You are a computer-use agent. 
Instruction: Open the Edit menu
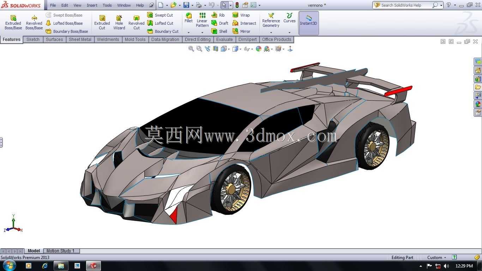click(x=65, y=5)
